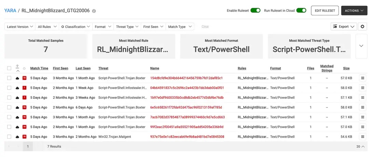Sort by Name column header
The height and width of the screenshot is (157, 372).
point(155,68)
